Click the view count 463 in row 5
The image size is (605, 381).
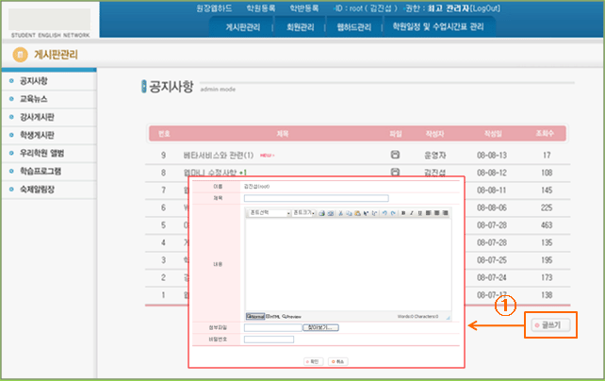click(547, 225)
